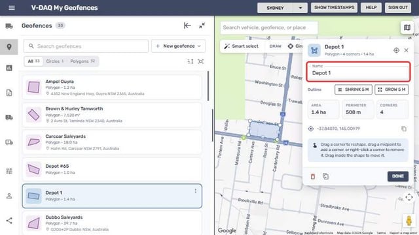Click the map pan control icon
This screenshot has height=235, width=419.
409,197
